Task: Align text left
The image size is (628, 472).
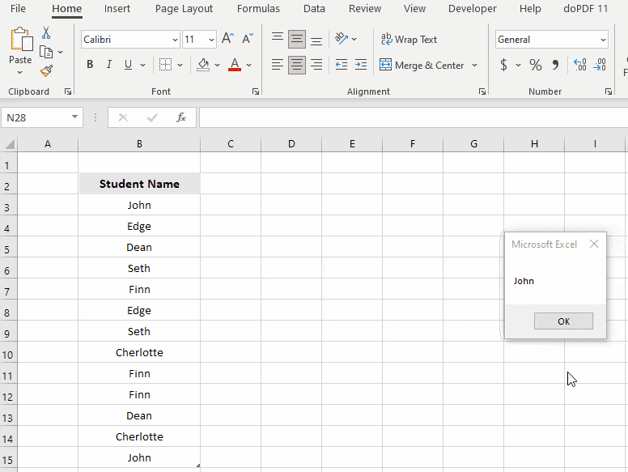Action: [277, 65]
